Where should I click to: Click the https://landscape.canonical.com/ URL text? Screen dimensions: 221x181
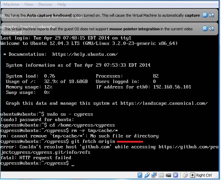[x=164, y=103]
